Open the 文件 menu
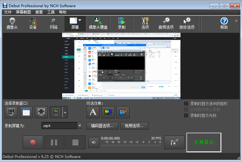The width and height of the screenshot is (242, 162). click(x=8, y=12)
